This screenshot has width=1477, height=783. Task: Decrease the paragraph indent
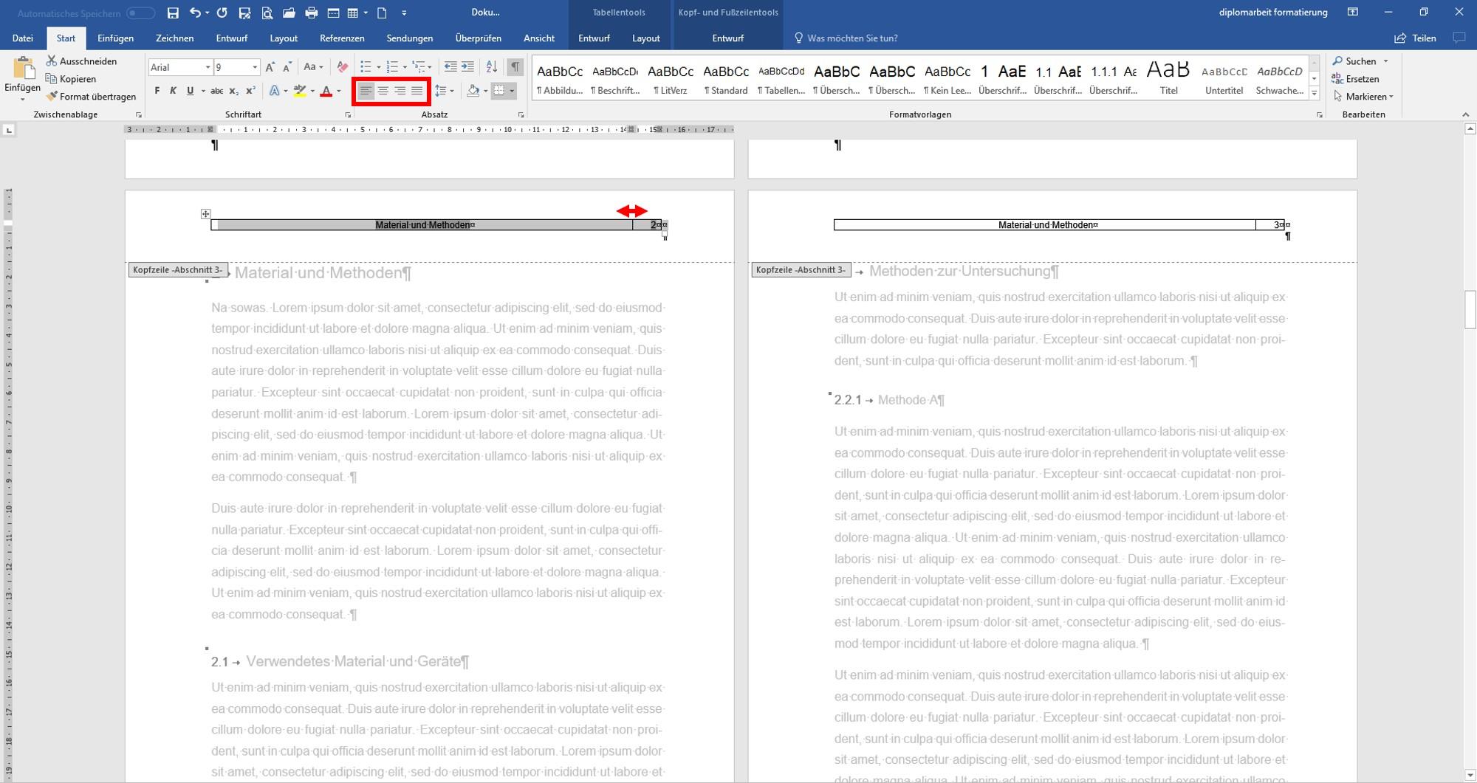click(450, 67)
